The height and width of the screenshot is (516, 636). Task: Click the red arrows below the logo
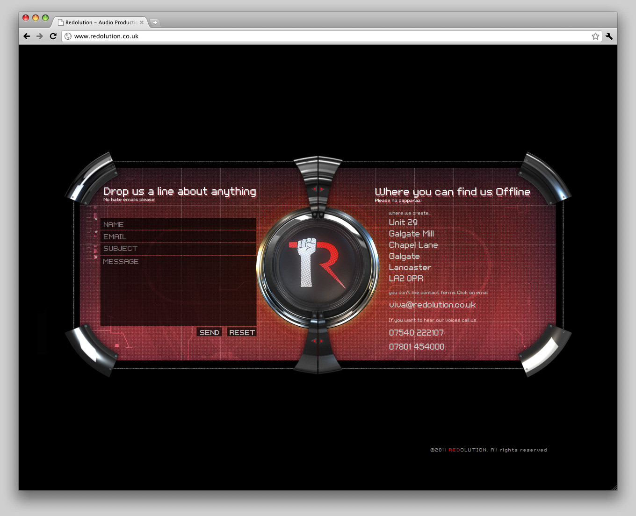coord(318,341)
